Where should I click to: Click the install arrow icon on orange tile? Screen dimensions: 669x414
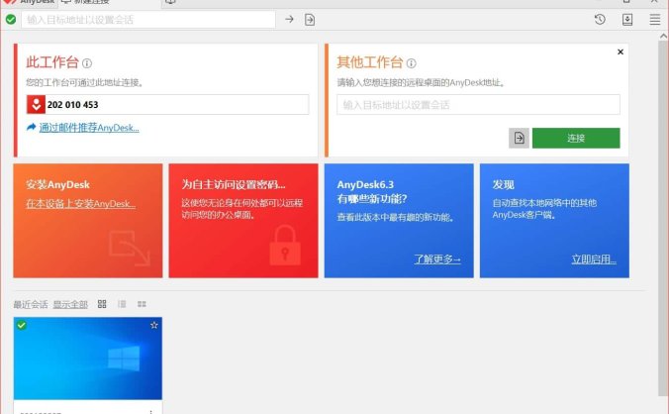[x=130, y=248]
